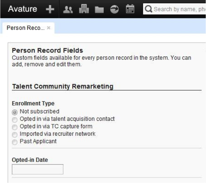Switch to the Person Reco... tab
Viewport: 206px width, 183px height.
click(x=25, y=28)
